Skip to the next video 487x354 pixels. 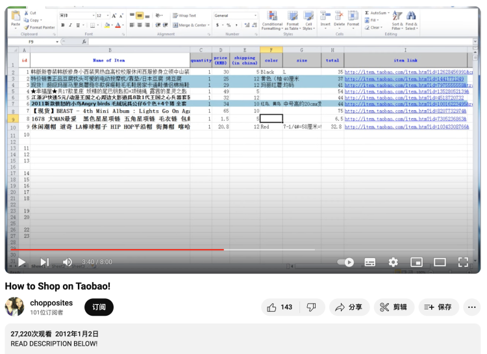[x=45, y=262]
